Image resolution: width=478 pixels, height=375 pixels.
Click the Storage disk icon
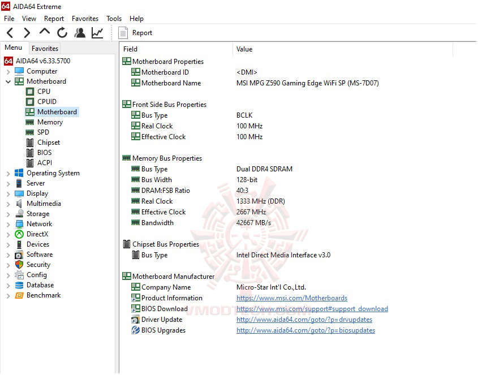coord(19,213)
